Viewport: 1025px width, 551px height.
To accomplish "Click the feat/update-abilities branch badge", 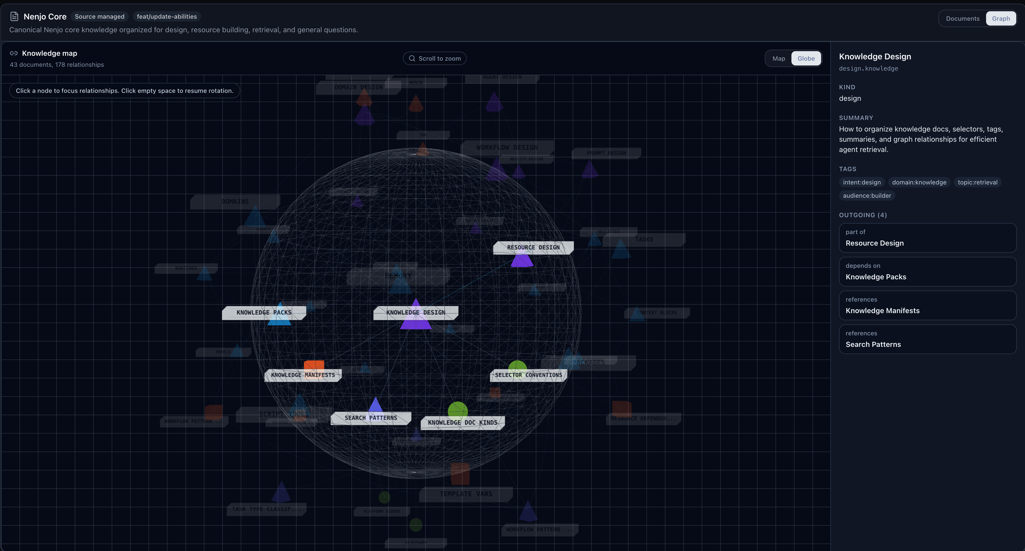I will click(x=167, y=17).
